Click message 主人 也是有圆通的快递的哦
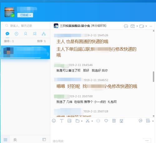This screenshot has height=143, width=156. click(82, 42)
